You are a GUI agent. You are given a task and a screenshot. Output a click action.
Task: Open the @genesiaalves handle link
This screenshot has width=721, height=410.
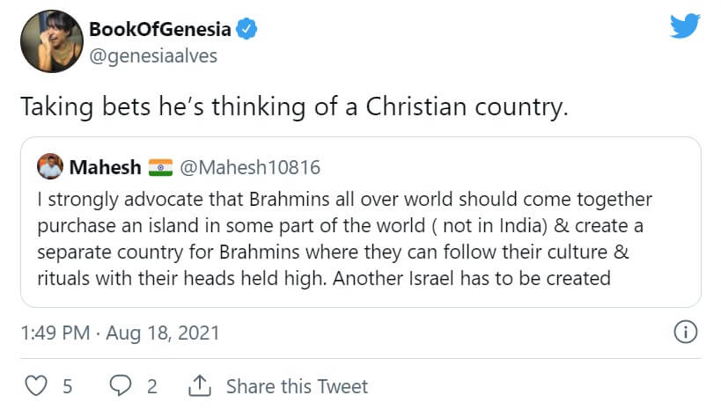tap(152, 56)
